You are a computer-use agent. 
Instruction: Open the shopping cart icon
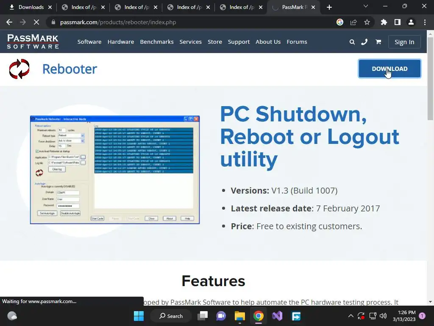pos(378,42)
